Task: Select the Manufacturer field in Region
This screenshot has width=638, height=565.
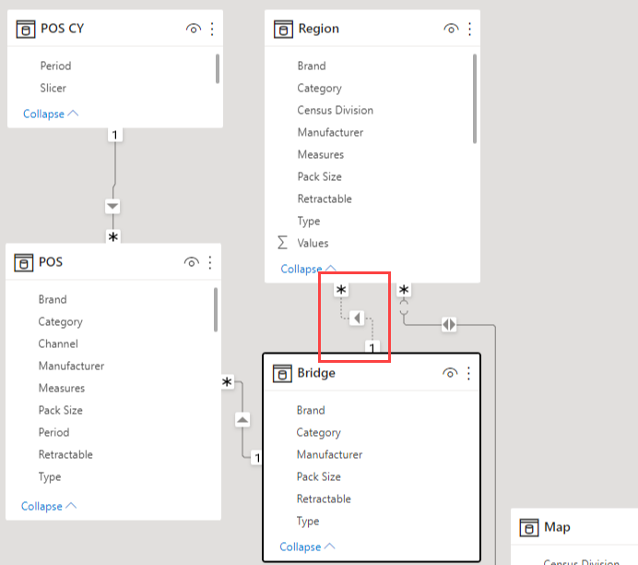Action: [x=330, y=132]
